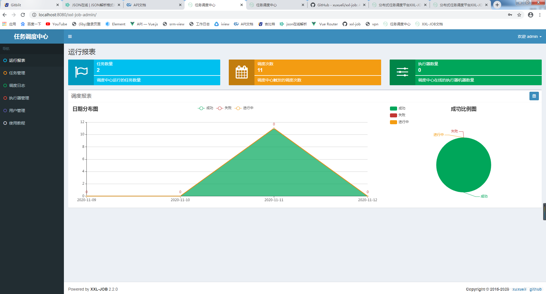Viewport: 546px width, 294px height.
Task: Open the date range calendar button in the report panel
Action: [534, 96]
